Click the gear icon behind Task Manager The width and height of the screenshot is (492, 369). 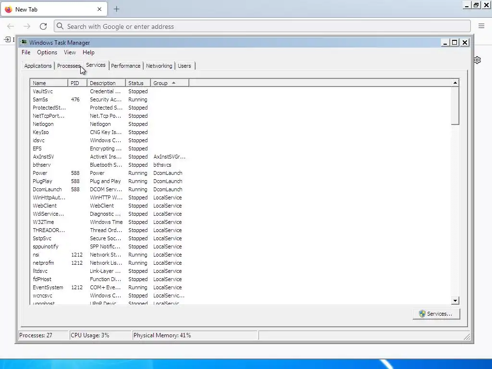[x=477, y=60]
